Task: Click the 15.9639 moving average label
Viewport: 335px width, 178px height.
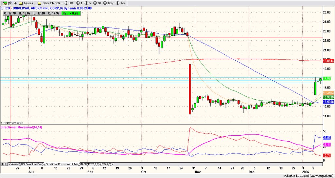Action: 328,97
